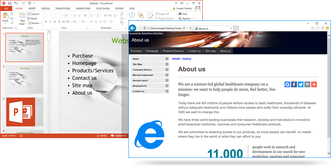
Task: Switch to the ANIMATIONS ribbon tab
Action: pyautogui.click(x=83, y=8)
